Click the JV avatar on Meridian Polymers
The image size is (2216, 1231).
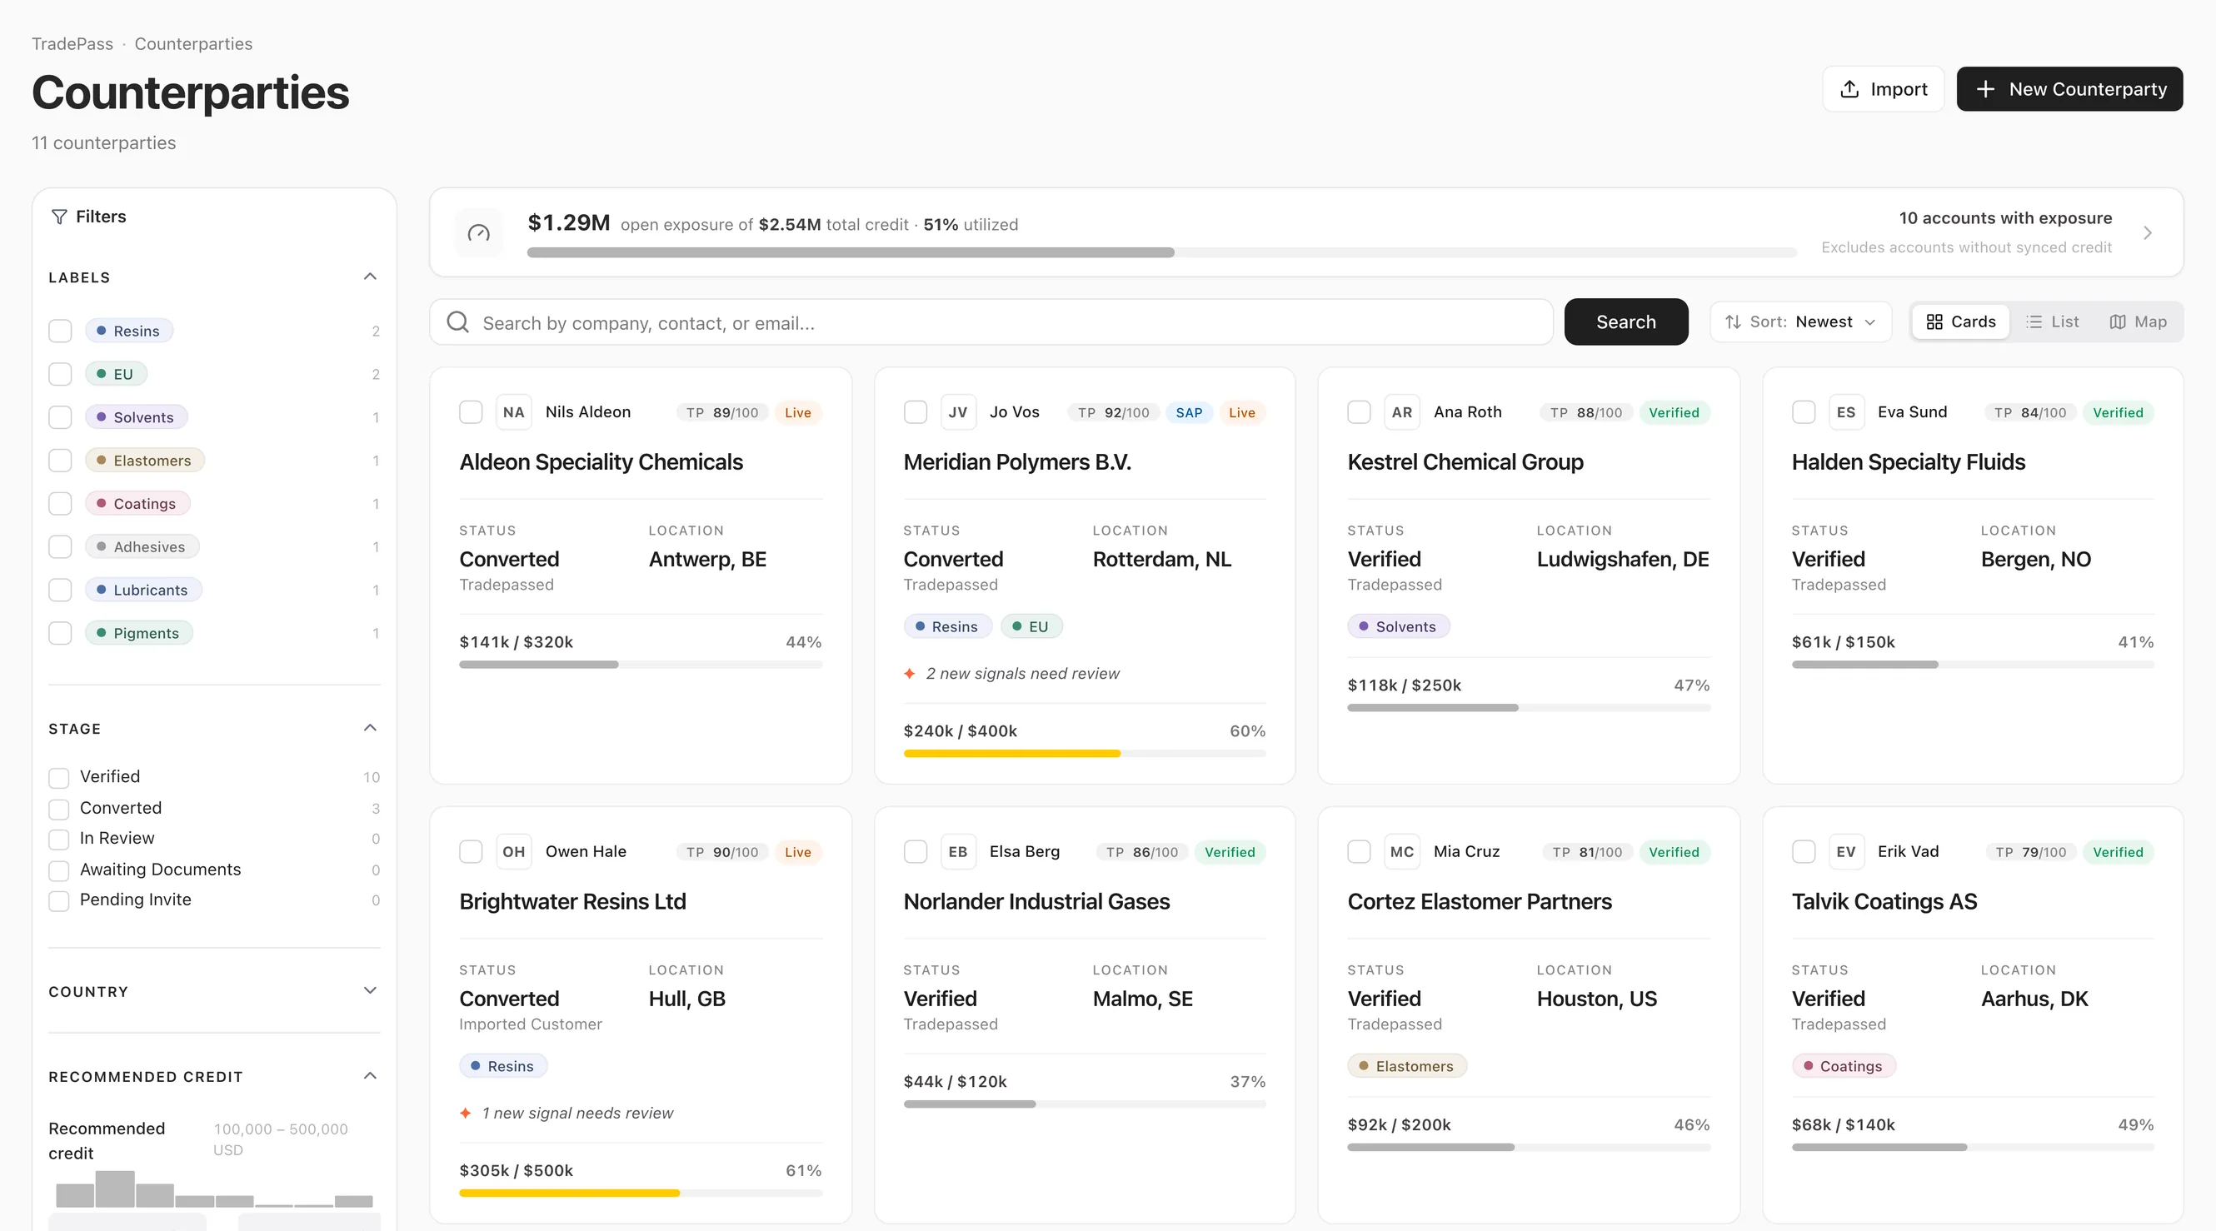coord(957,412)
